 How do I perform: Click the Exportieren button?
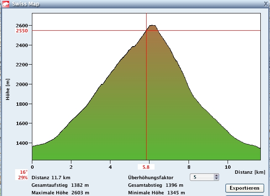[245, 188]
